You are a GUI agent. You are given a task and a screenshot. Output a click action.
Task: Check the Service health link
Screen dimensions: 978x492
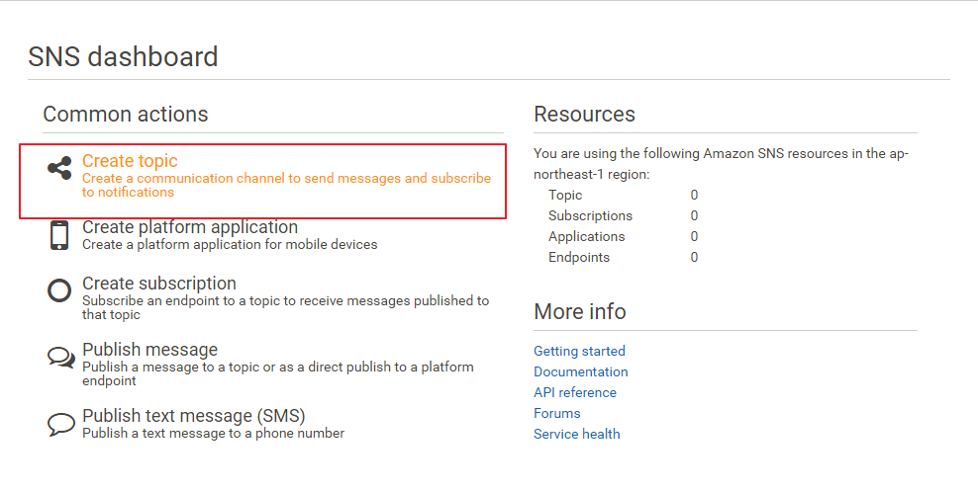click(x=576, y=434)
